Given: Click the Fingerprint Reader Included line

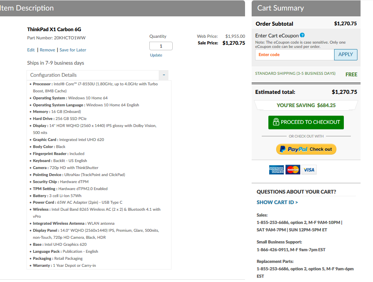Looking at the screenshot, I should click(58, 153).
